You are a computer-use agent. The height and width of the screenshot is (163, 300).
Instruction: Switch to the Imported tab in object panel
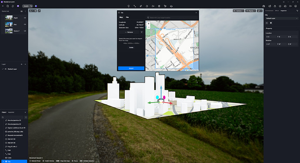click(11, 112)
